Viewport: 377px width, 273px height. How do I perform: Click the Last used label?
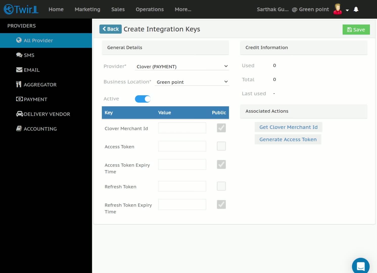point(254,94)
